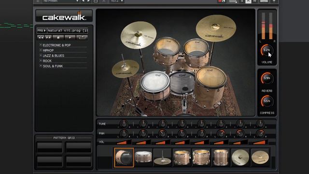This screenshot has width=309, height=174.
Task: Click the TUNE knob for the kick
Action: 124,124
